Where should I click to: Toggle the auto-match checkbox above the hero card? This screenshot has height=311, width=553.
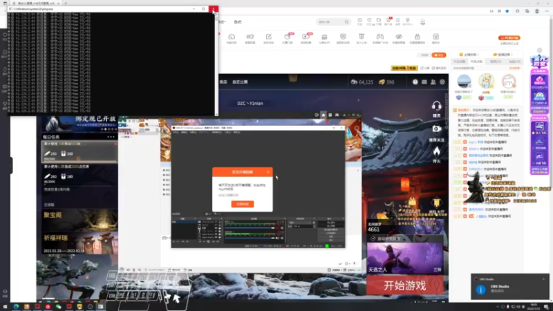(x=373, y=238)
